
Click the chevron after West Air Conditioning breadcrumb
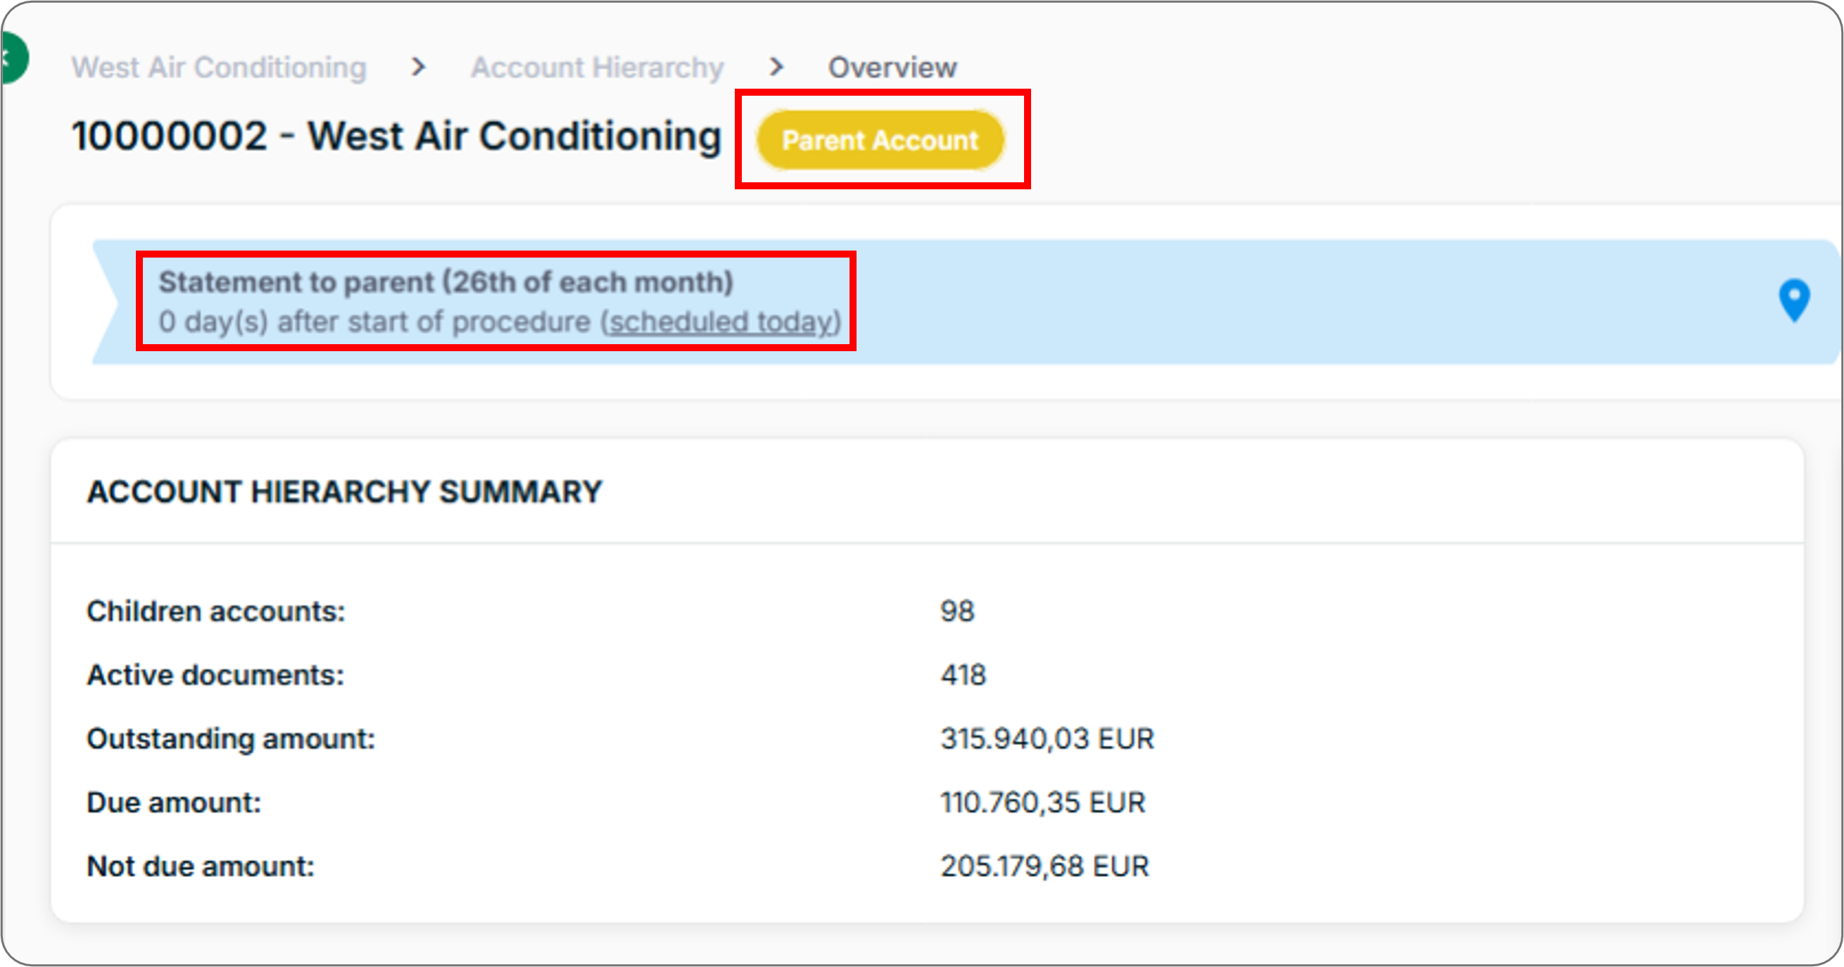pos(419,68)
